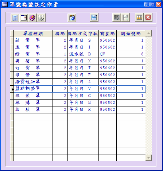The height and width of the screenshot is (171, 163).
Task: Select the 銷貨單 row cell
Action: (33, 40)
